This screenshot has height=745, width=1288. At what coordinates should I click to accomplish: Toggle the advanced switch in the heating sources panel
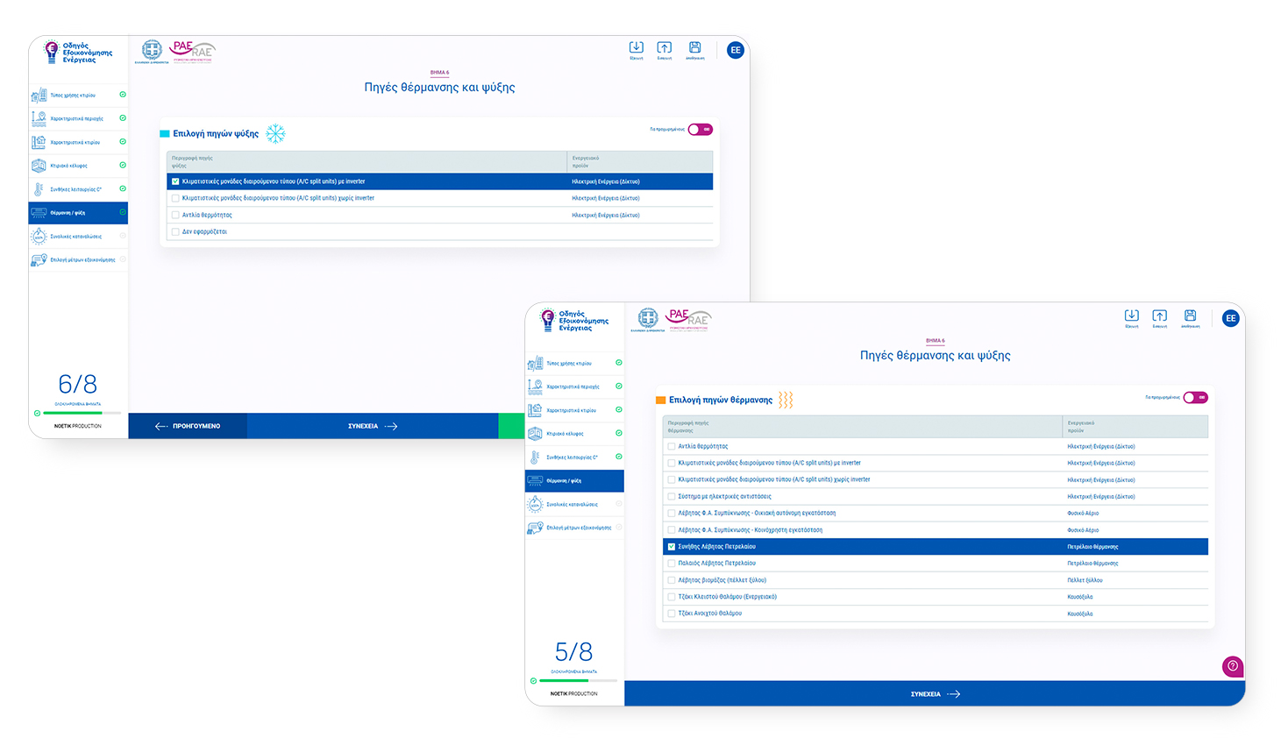click(1195, 398)
